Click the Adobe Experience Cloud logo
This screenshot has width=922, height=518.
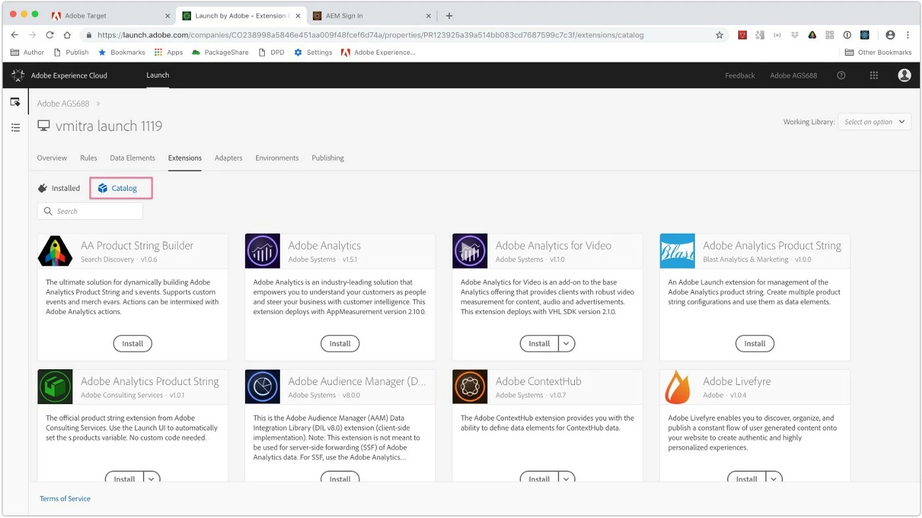18,75
